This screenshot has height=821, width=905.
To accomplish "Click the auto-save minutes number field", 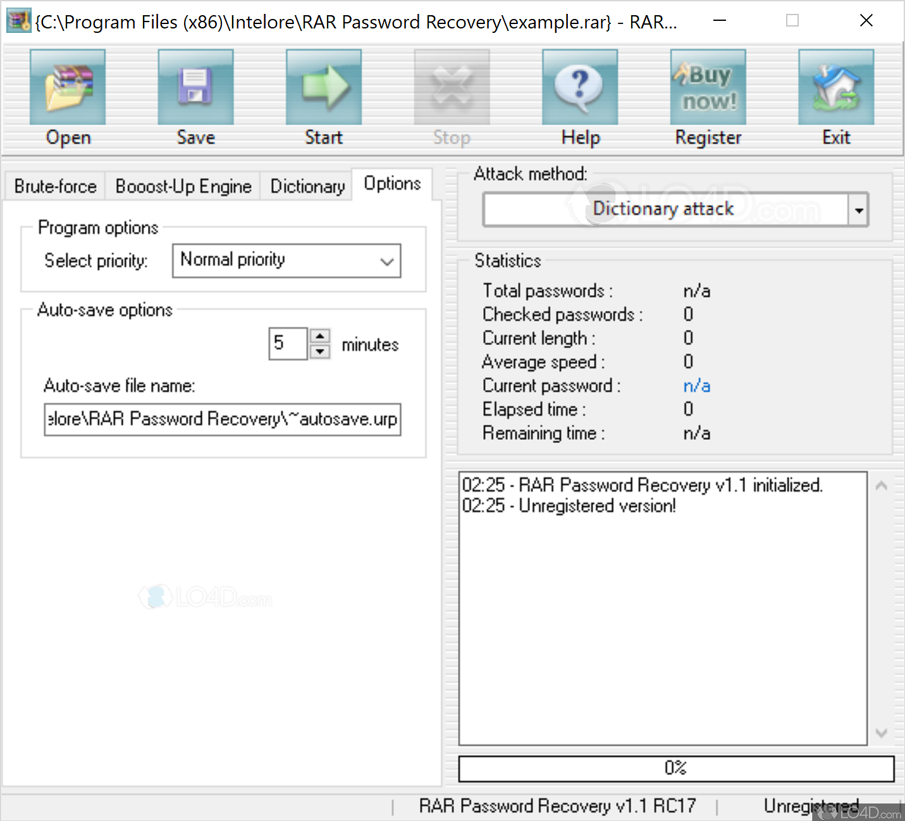I will (x=288, y=344).
